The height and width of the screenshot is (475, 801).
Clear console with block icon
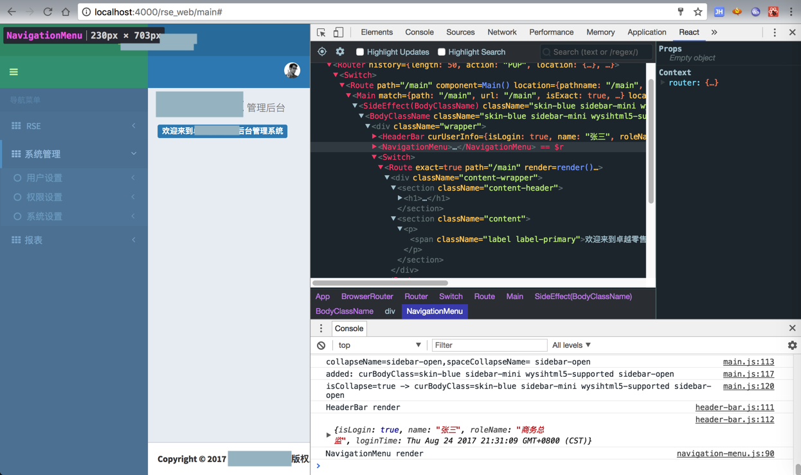[321, 345]
